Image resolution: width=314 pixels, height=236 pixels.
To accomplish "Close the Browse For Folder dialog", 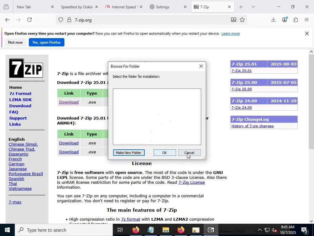I will (201, 66).
